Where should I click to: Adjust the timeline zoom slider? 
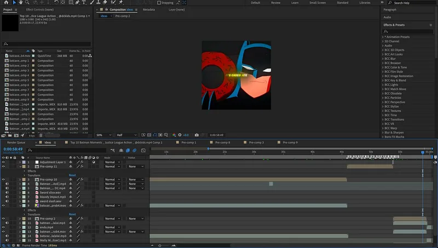(x=160, y=245)
